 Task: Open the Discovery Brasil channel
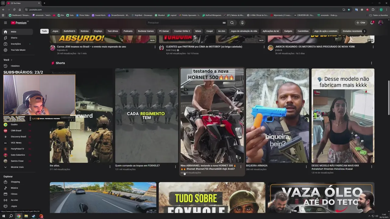pyautogui.click(x=17, y=137)
